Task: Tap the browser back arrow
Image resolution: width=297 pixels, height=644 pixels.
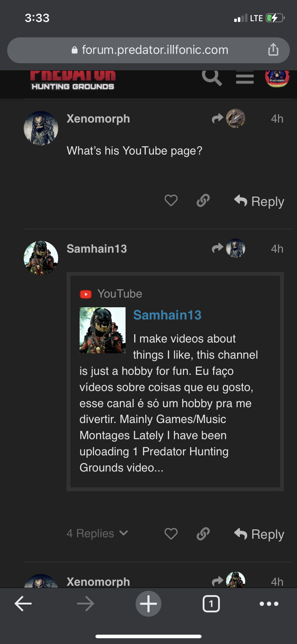Action: pyautogui.click(x=23, y=603)
